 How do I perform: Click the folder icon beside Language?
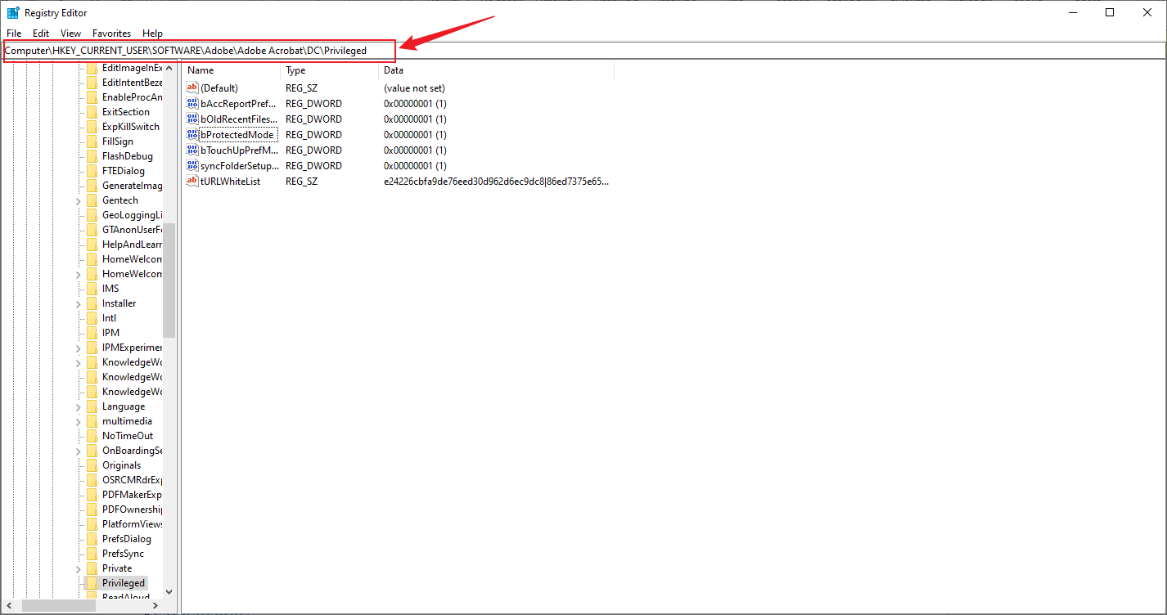pyautogui.click(x=92, y=406)
